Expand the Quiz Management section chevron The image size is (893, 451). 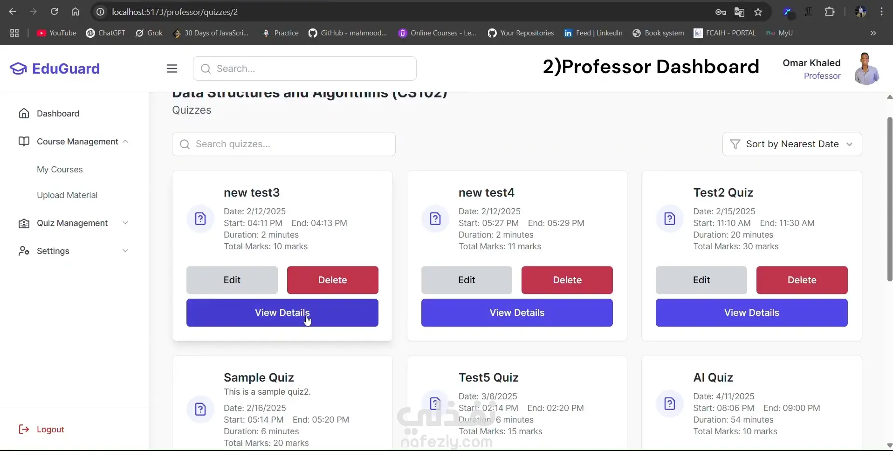tap(125, 223)
